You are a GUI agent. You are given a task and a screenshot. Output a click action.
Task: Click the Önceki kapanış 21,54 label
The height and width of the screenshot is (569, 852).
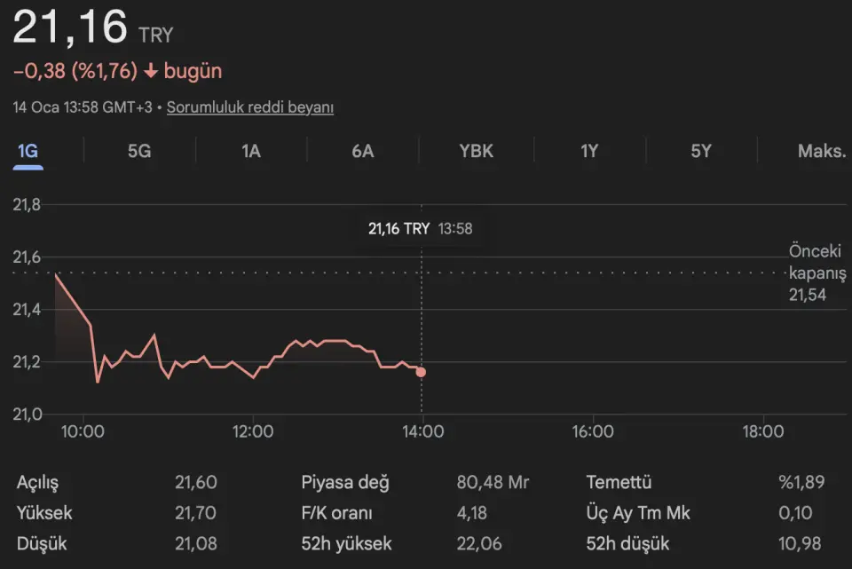[816, 273]
